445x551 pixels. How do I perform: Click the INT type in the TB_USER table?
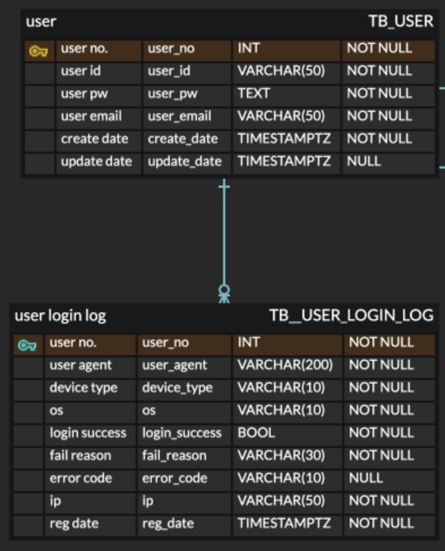(286, 51)
